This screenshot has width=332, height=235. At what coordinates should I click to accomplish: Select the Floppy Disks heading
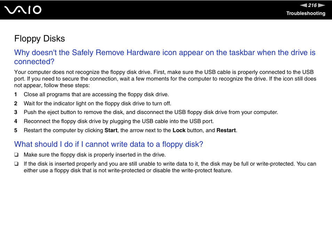40,39
